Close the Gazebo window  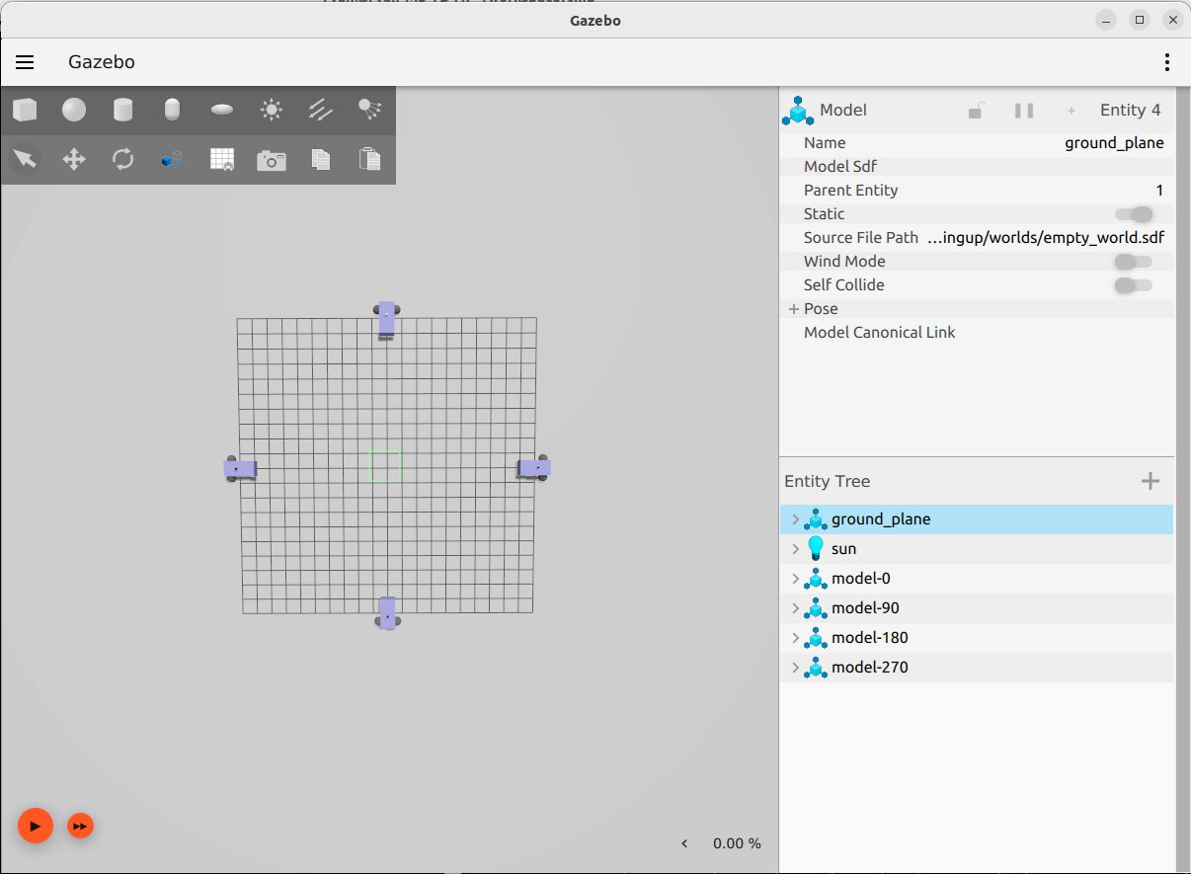(x=1172, y=20)
